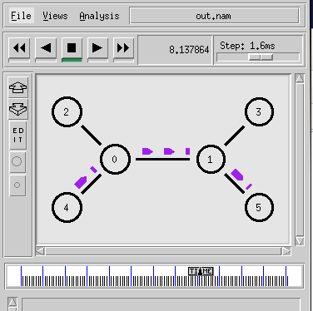Click the link between nodes 2 and 0
The width and height of the screenshot is (313, 311).
(x=92, y=136)
